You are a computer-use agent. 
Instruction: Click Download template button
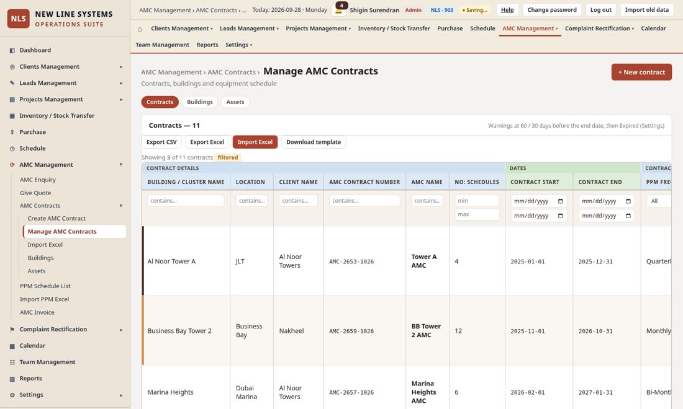(x=314, y=142)
